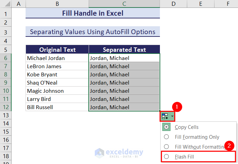
Task: Select column B header
Action: click(57, 4)
